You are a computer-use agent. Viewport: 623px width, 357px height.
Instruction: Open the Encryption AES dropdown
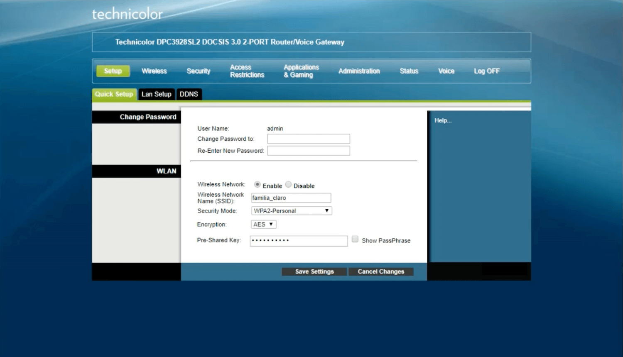pos(263,224)
